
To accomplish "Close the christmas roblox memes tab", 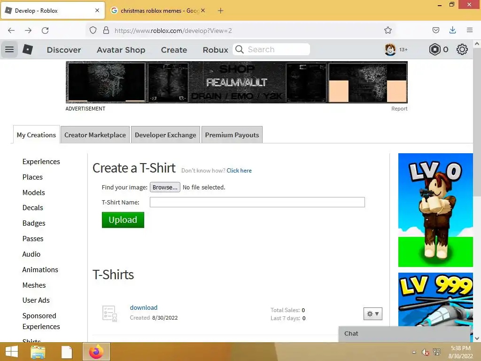I will pos(203,10).
